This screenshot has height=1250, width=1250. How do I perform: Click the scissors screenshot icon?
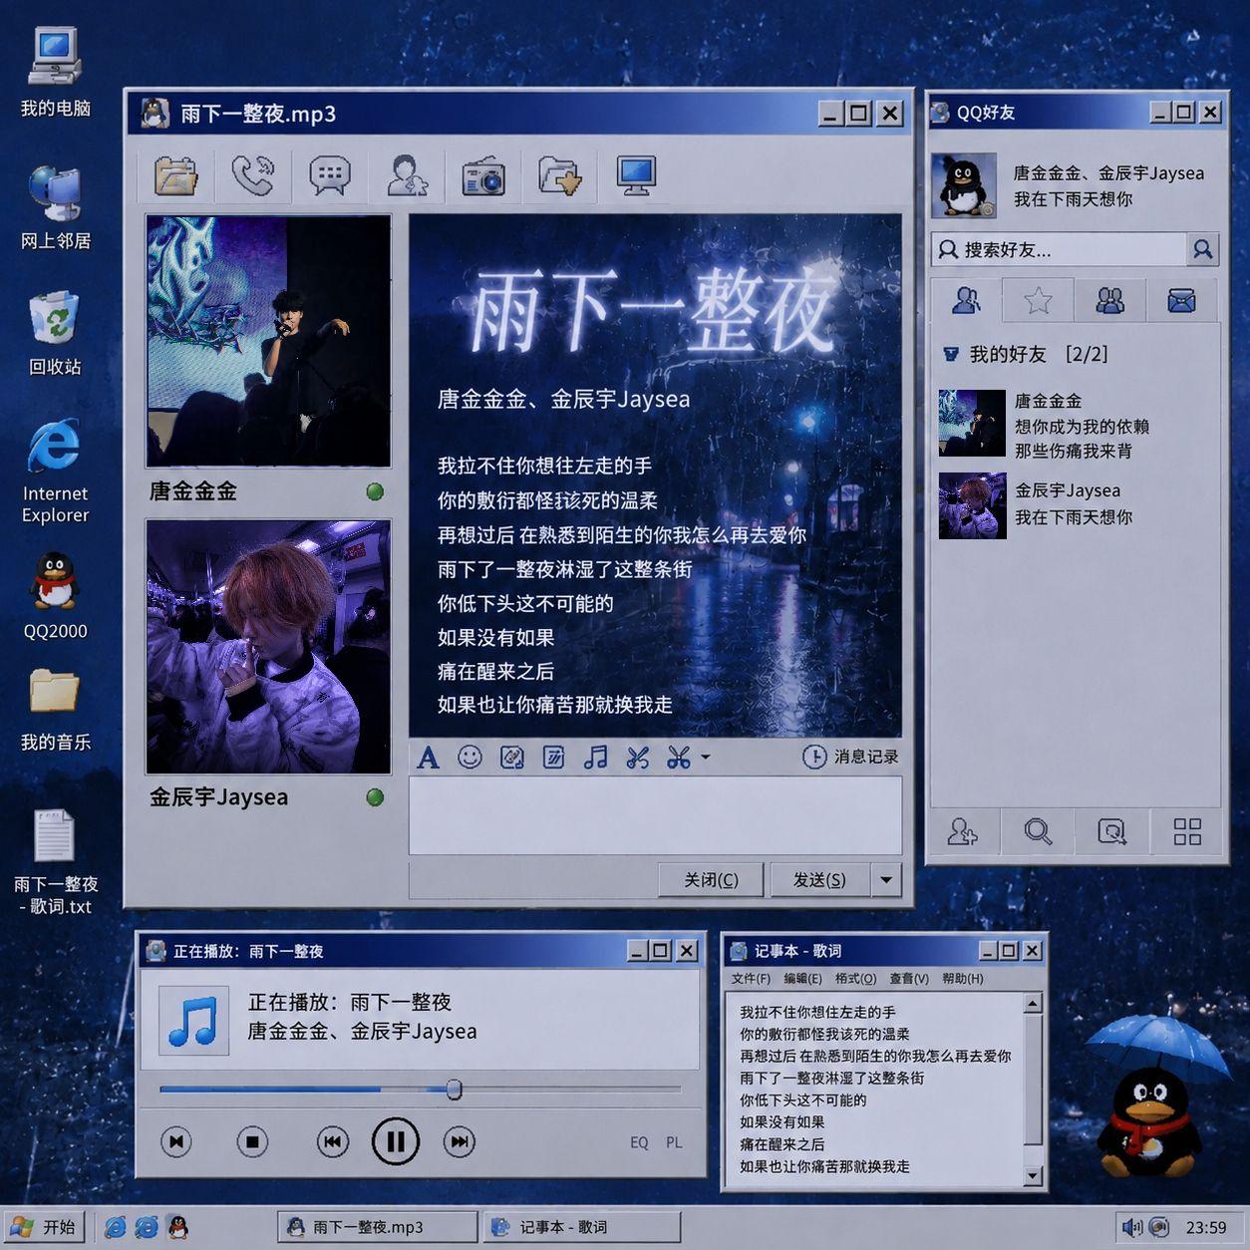(637, 758)
